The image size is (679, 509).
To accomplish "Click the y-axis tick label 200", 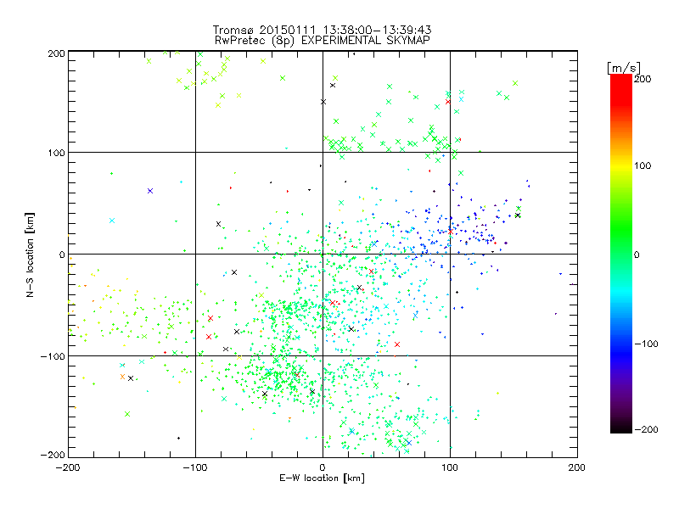I will (x=57, y=53).
